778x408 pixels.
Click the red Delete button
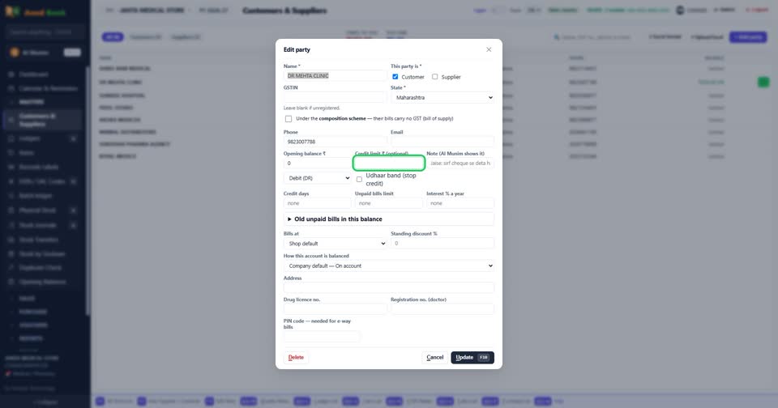tap(296, 358)
